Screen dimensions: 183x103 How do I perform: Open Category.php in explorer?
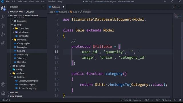tap(23, 43)
